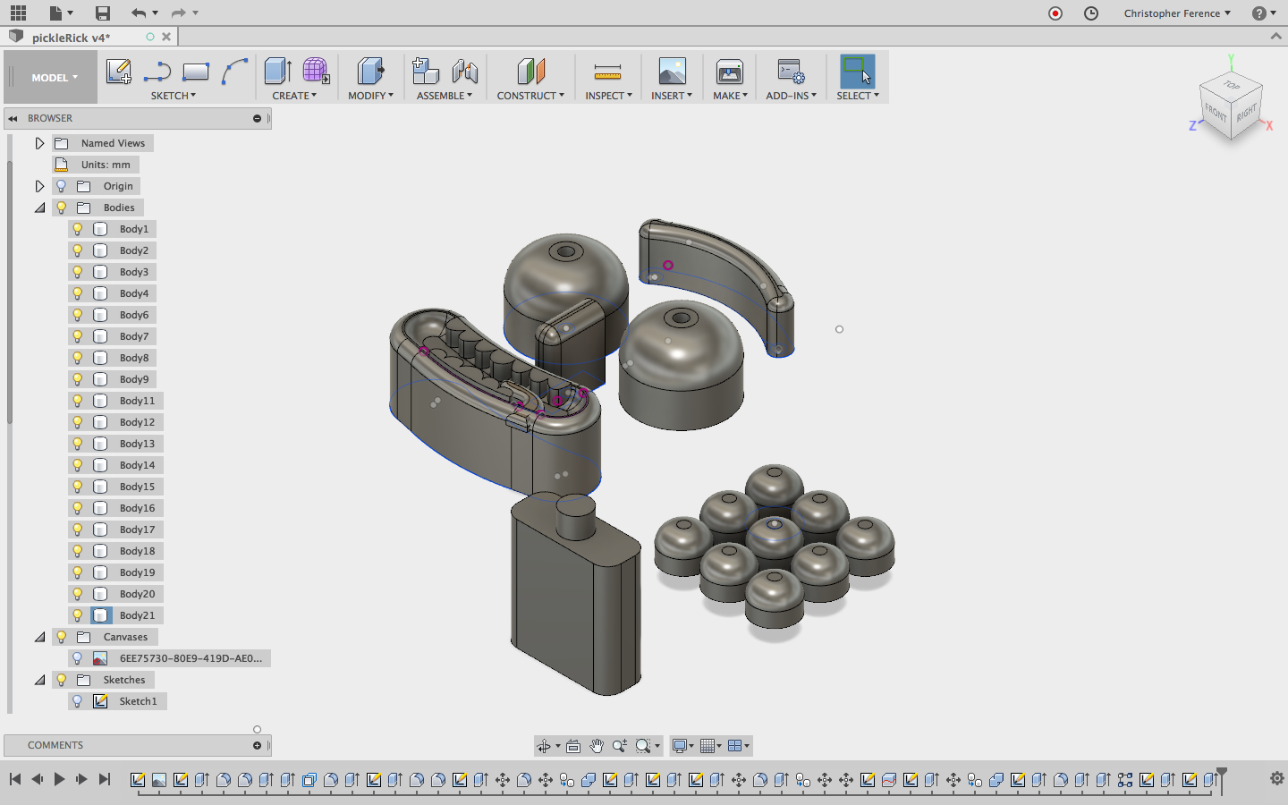The width and height of the screenshot is (1288, 805).
Task: Expand the Named Views folder
Action: tap(39, 143)
